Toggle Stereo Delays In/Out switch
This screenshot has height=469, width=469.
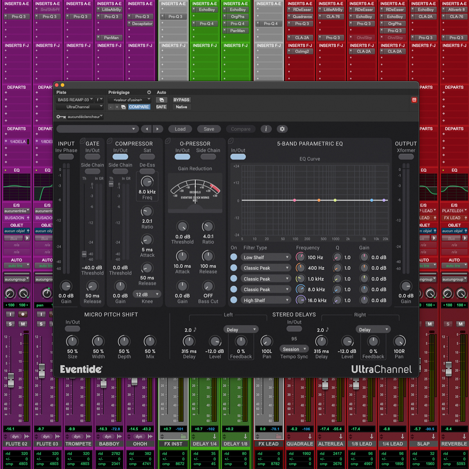coord(294,329)
